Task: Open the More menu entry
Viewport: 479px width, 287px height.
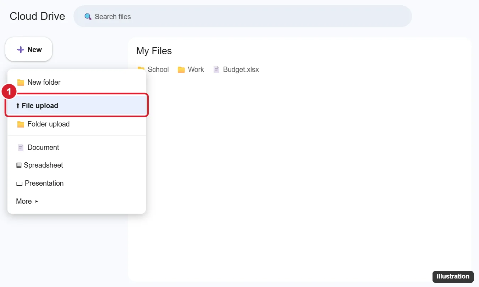Action: click(77, 201)
